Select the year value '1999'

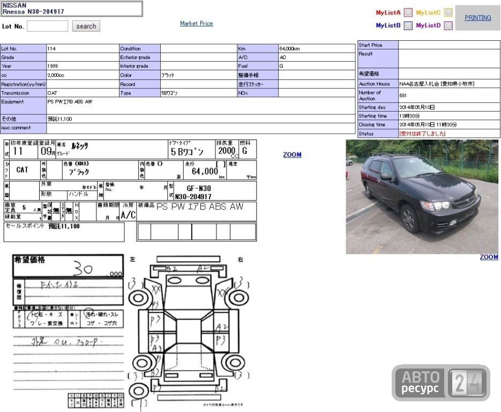pos(53,66)
